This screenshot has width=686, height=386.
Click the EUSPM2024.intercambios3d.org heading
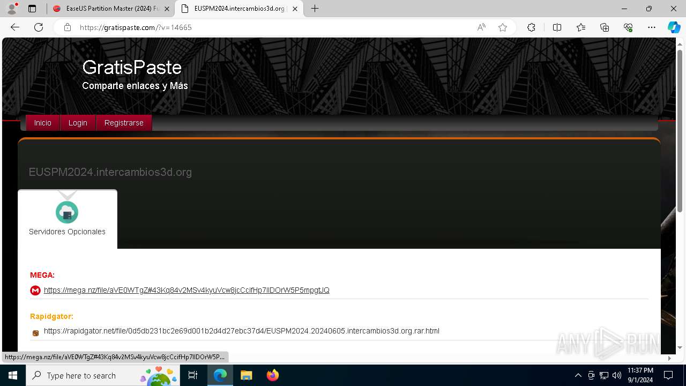click(x=110, y=172)
